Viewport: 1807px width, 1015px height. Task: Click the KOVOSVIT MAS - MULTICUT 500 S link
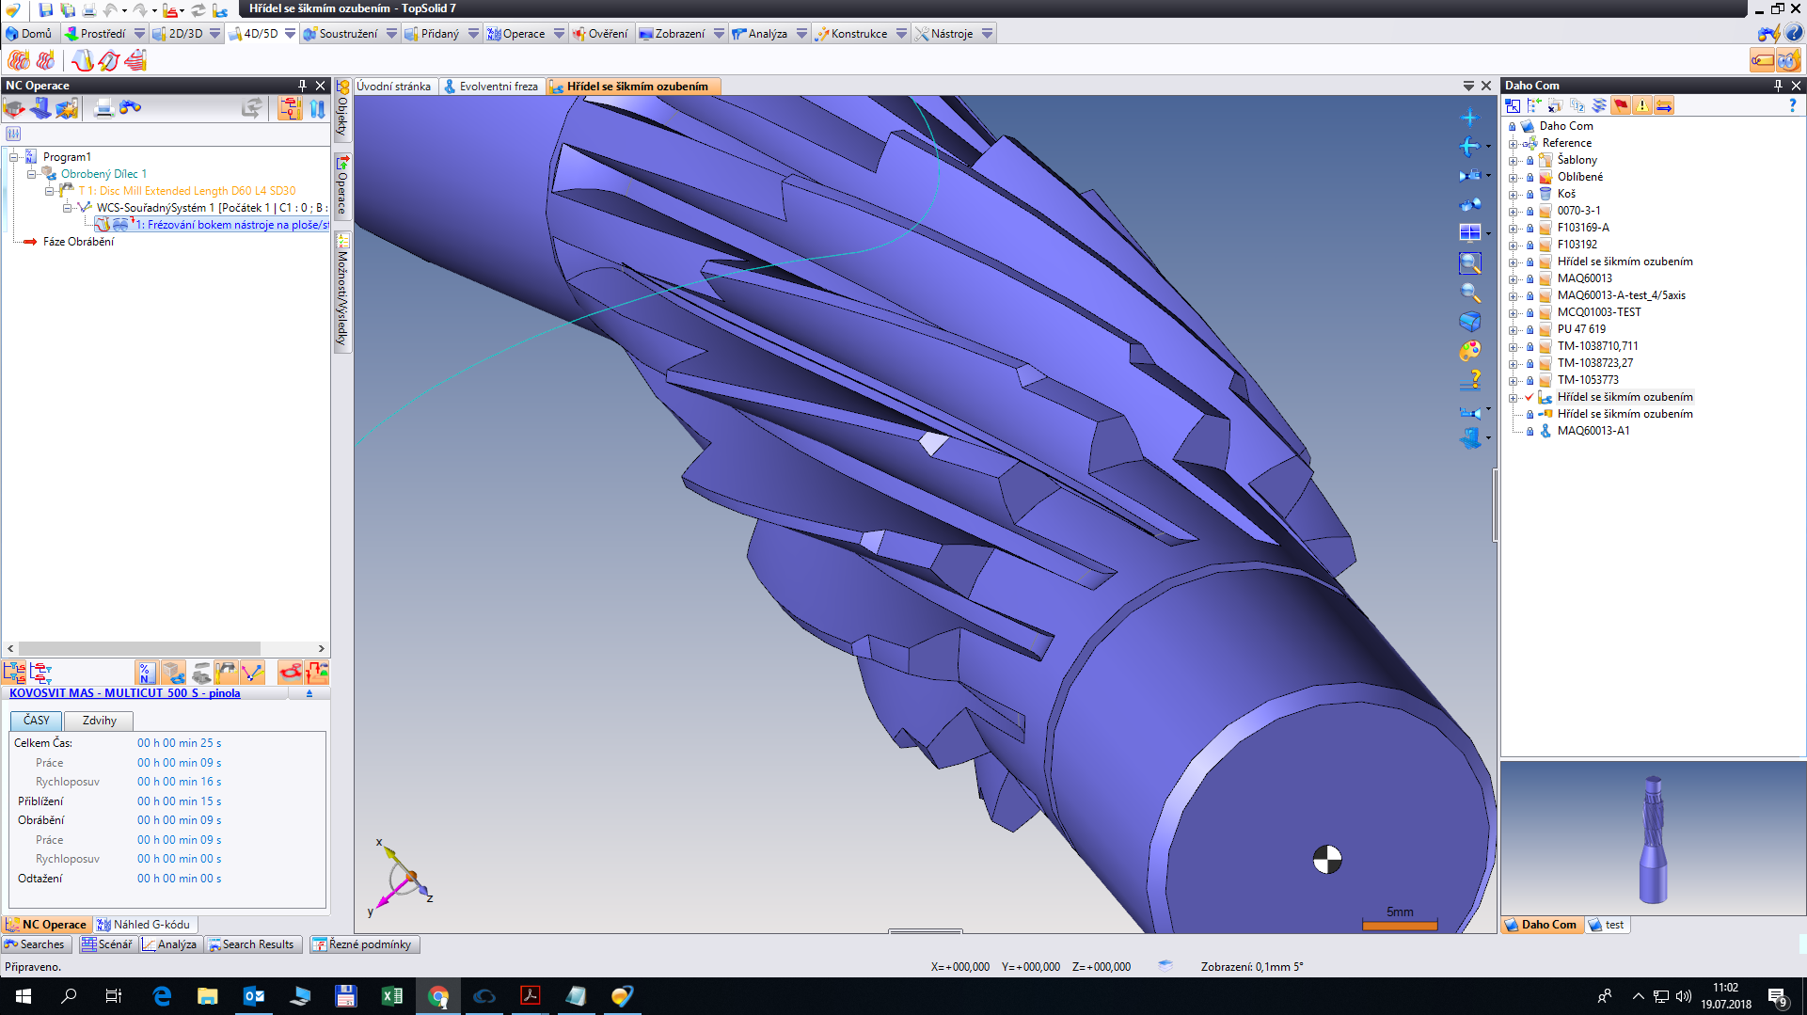point(124,693)
